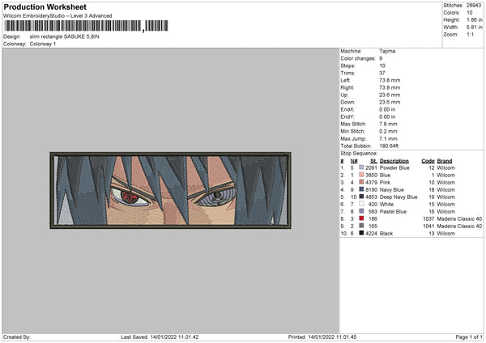Screen dimensions: 486x343
Task: Click the Down value 23.6 mm
Action: [390, 102]
